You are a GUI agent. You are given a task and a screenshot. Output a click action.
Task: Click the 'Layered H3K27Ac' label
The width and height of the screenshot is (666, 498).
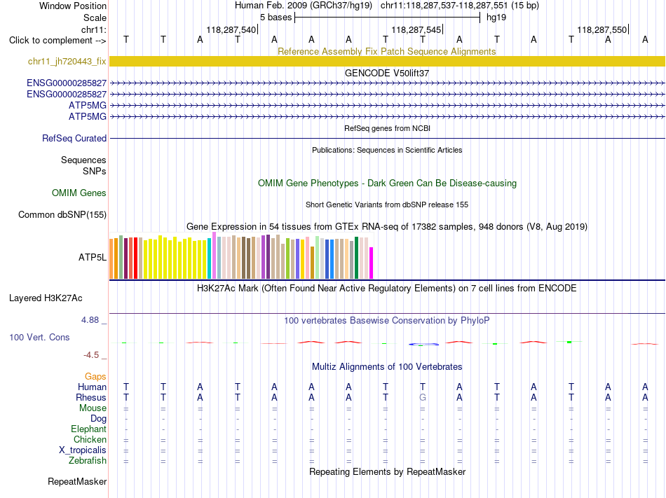[x=46, y=298]
